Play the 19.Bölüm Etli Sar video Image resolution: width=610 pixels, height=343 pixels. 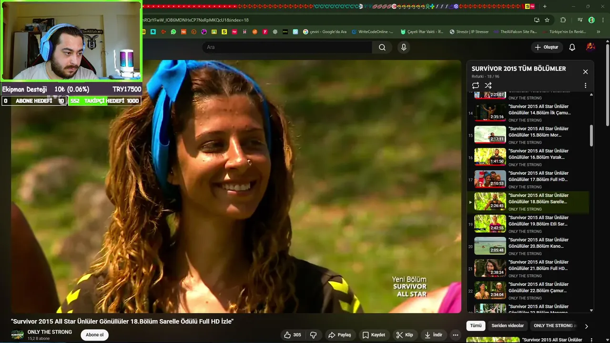528,224
